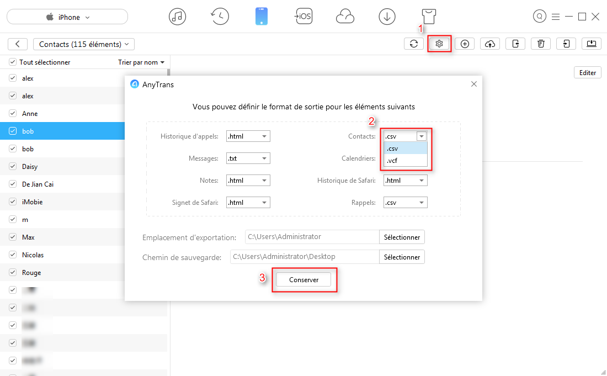Choose .csv in the Contacts dropdown list
Image resolution: width=607 pixels, height=376 pixels.
(406, 149)
